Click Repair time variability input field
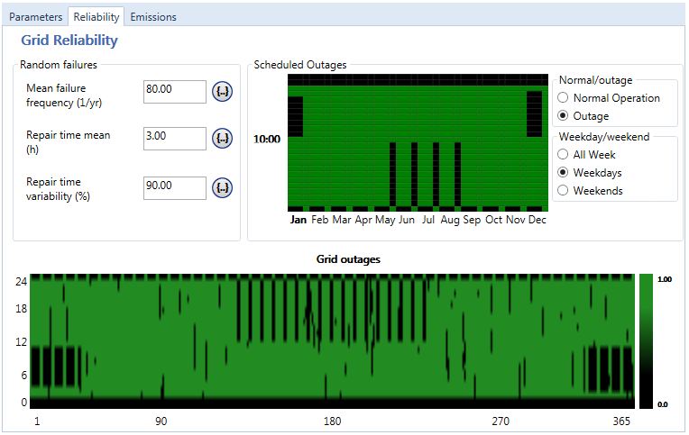Screen dimensions: 689x435 pos(174,187)
